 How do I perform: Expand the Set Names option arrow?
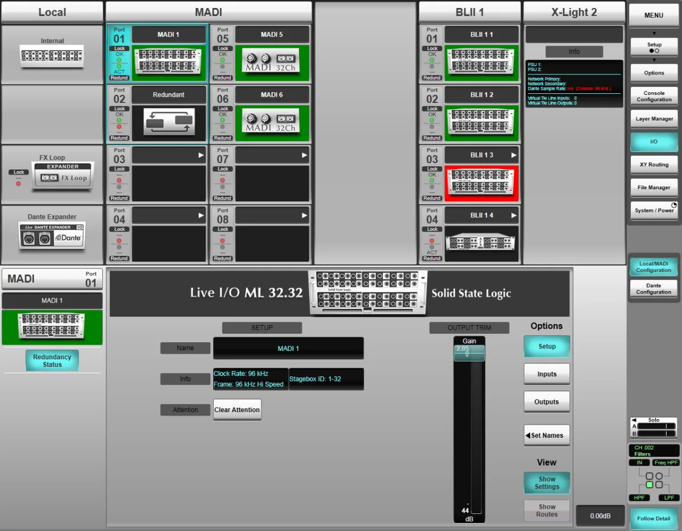pyautogui.click(x=528, y=435)
